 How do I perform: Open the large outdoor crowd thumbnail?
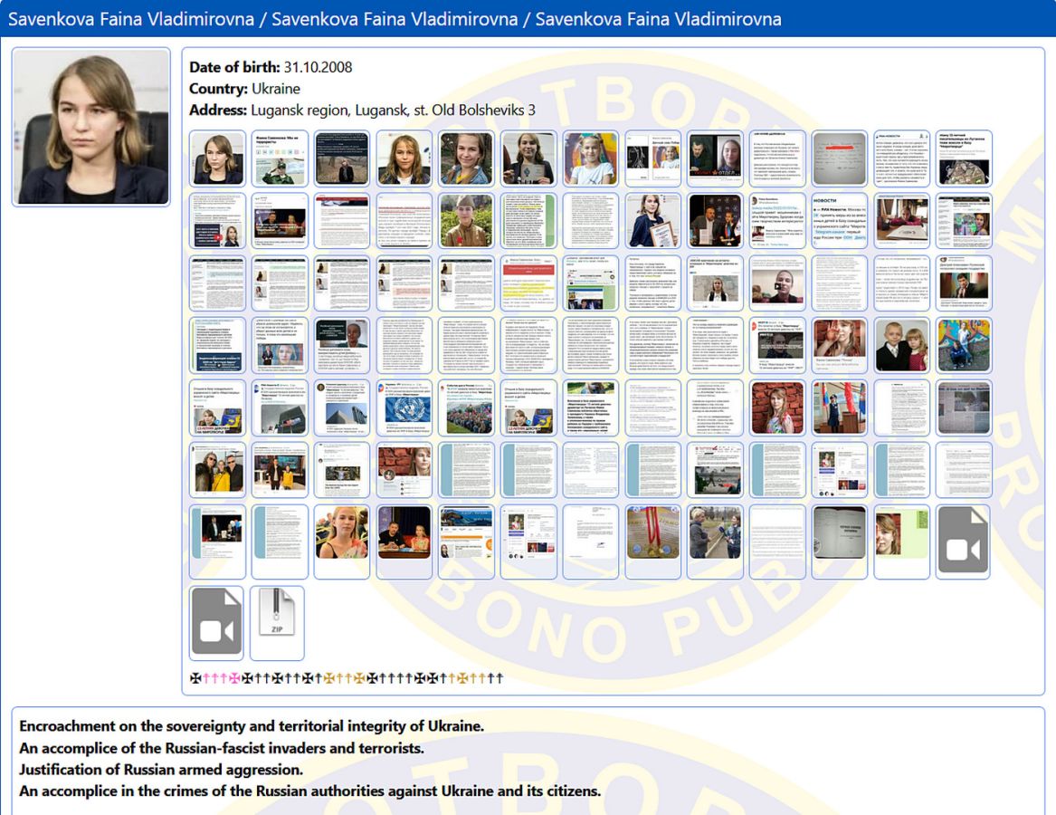[466, 407]
